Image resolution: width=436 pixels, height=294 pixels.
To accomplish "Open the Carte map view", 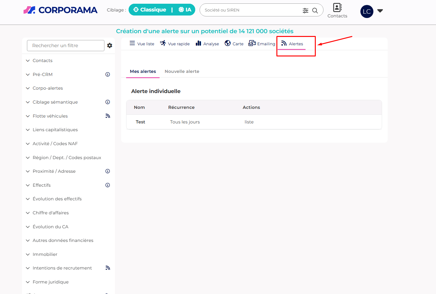I will click(234, 44).
